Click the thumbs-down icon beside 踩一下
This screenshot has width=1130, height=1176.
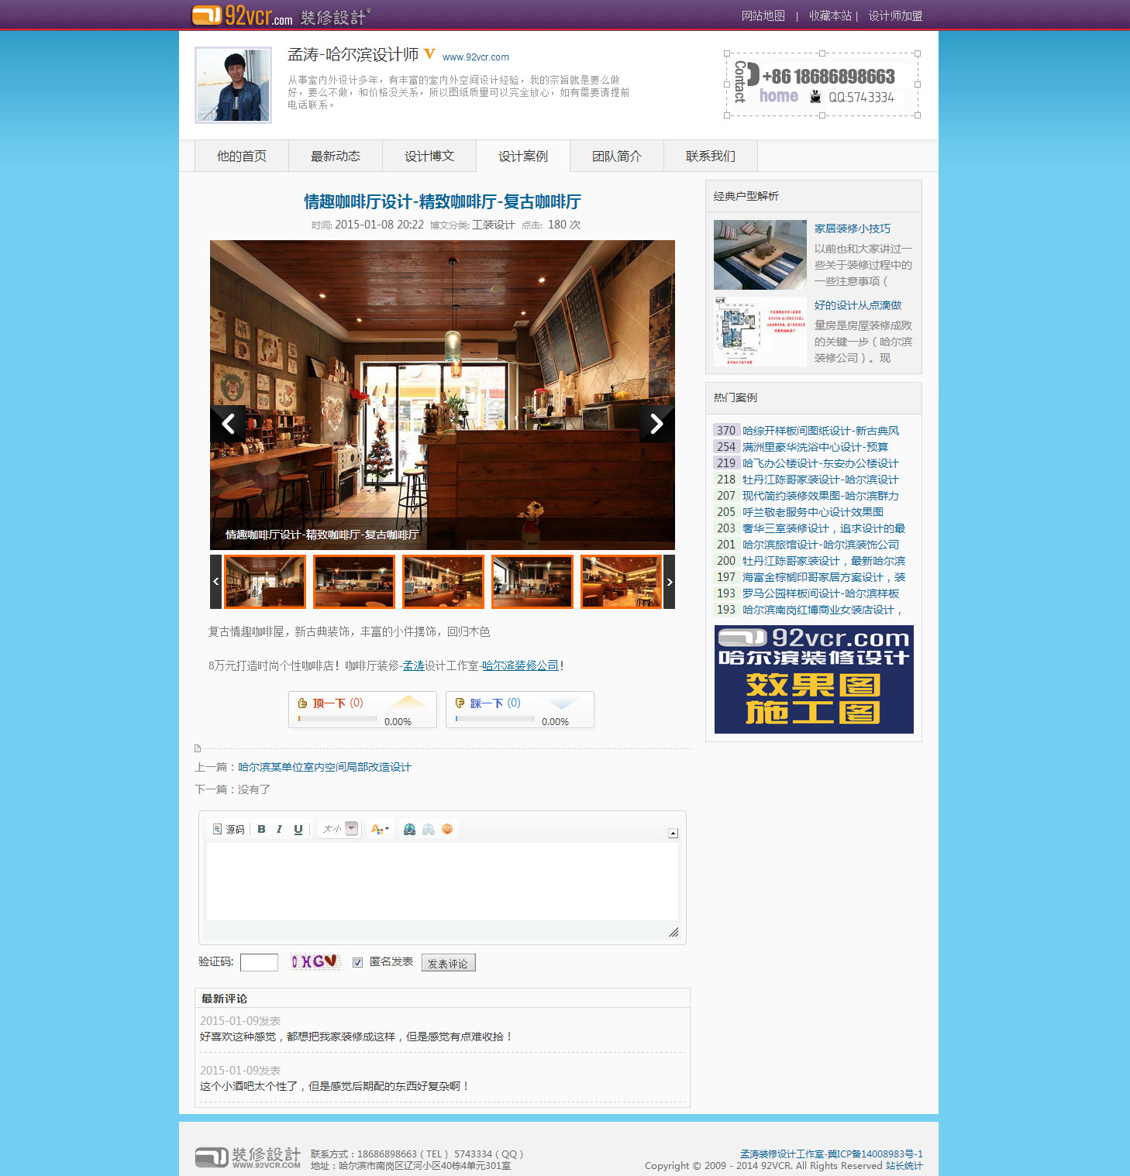pos(460,703)
